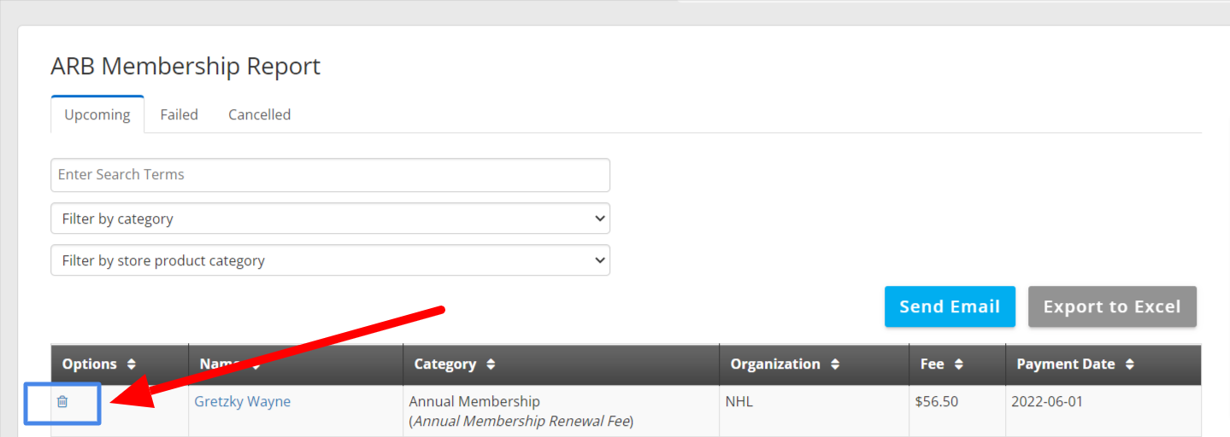
Task: Select the Annual Membership category cell
Action: 562,411
